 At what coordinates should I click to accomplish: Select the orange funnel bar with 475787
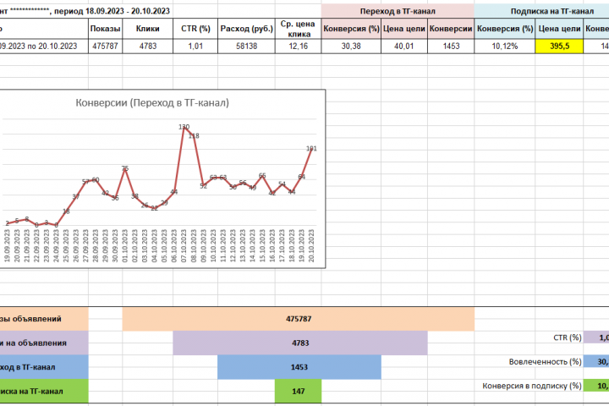tap(299, 319)
